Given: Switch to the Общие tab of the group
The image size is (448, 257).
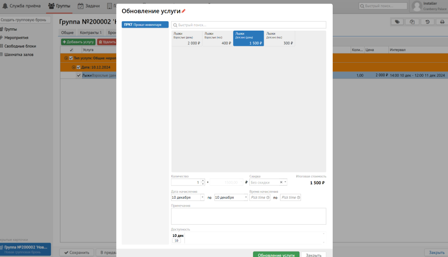Looking at the screenshot, I should (x=67, y=32).
